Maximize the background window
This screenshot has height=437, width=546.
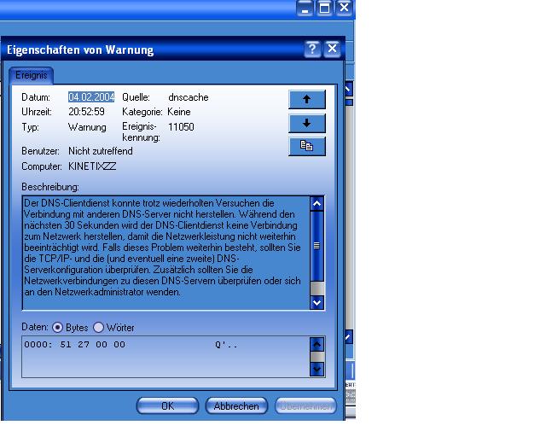pos(324,8)
